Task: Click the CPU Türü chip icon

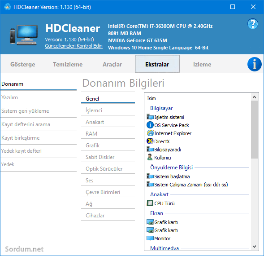Action: (150, 203)
